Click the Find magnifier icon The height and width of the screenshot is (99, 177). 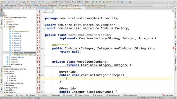32,2
